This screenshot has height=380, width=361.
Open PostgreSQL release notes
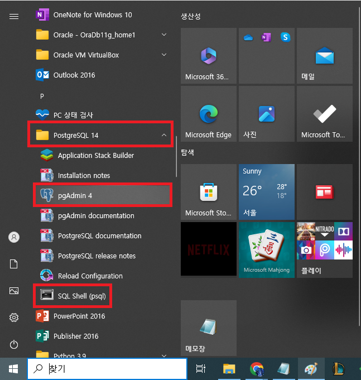(x=102, y=256)
